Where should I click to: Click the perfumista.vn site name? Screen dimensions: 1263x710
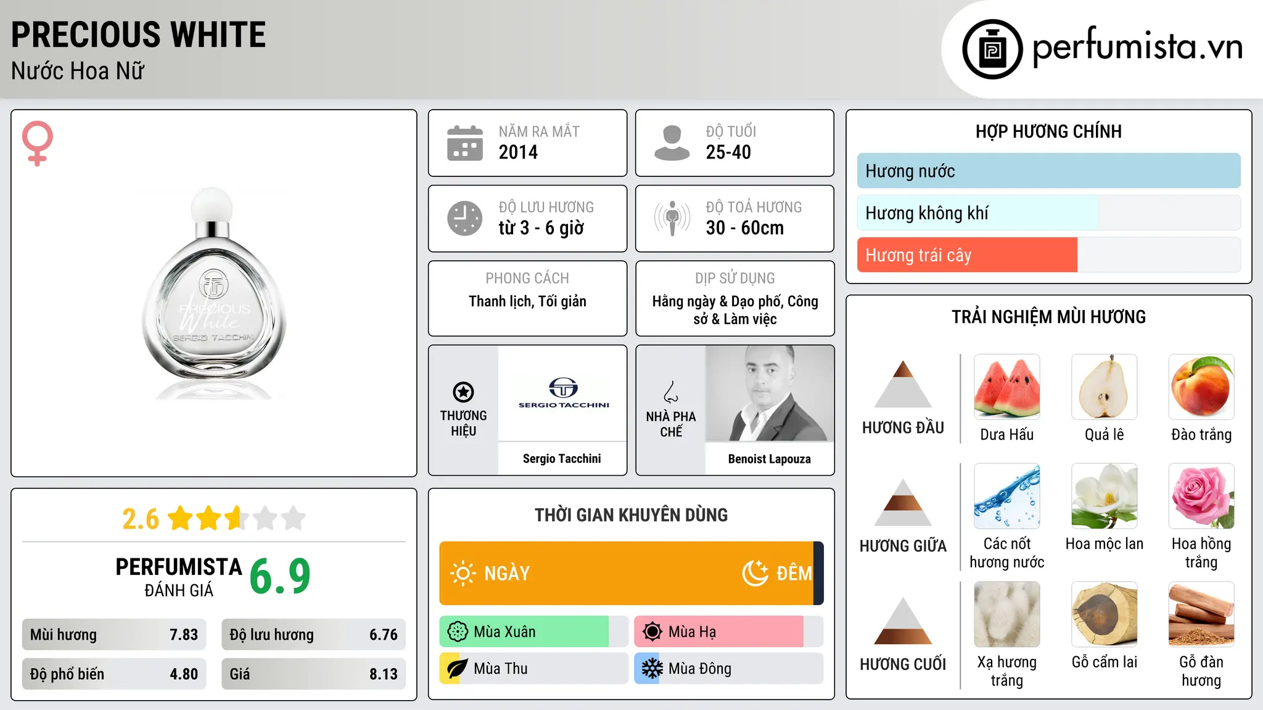[x=1137, y=46]
